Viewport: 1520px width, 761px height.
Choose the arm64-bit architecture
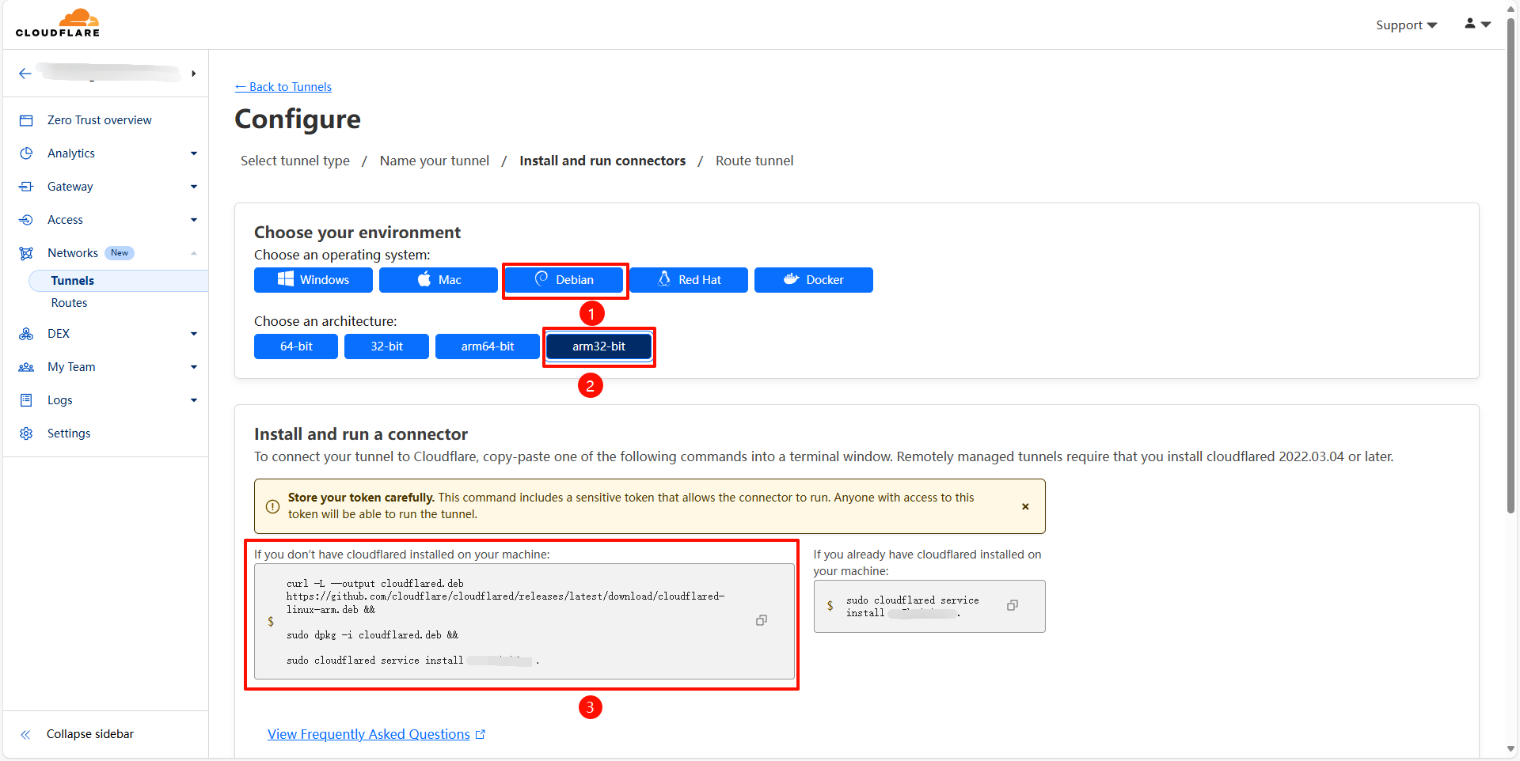[x=487, y=346]
